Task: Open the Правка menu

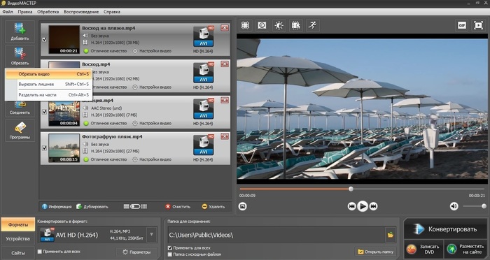Action: (x=25, y=12)
